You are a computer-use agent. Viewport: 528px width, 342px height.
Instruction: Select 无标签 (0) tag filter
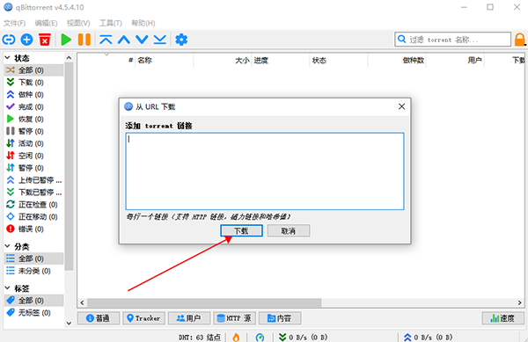pos(33,313)
